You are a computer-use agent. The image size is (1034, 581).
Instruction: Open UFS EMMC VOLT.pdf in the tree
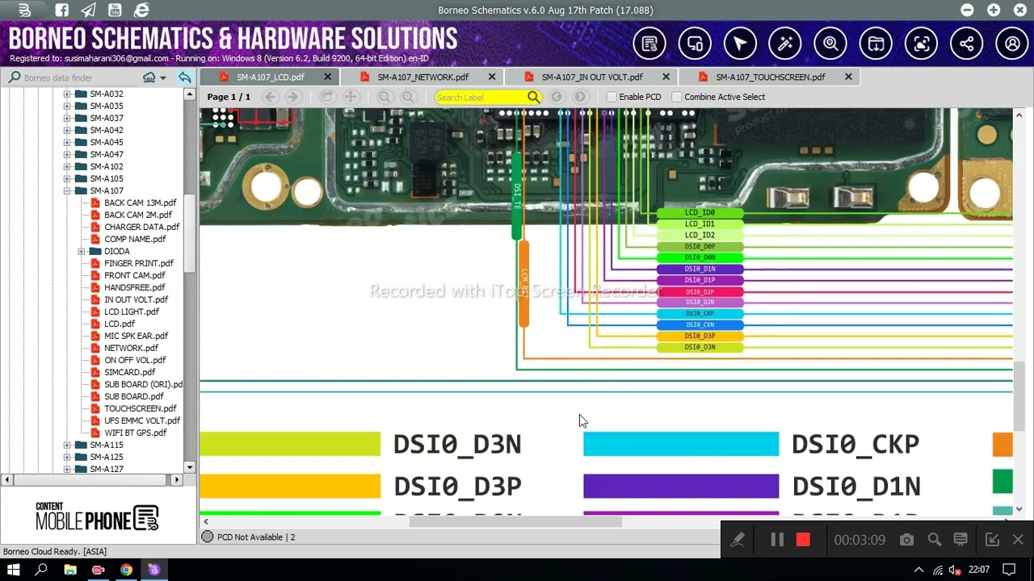[141, 420]
